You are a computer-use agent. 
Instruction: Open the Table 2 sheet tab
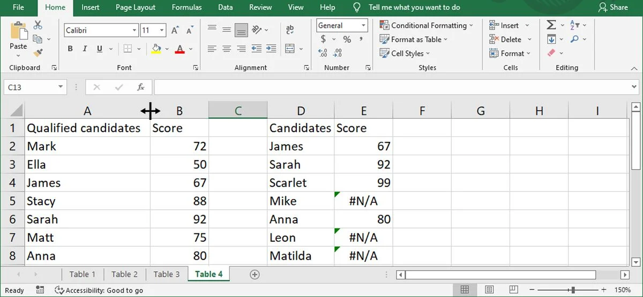coord(124,274)
